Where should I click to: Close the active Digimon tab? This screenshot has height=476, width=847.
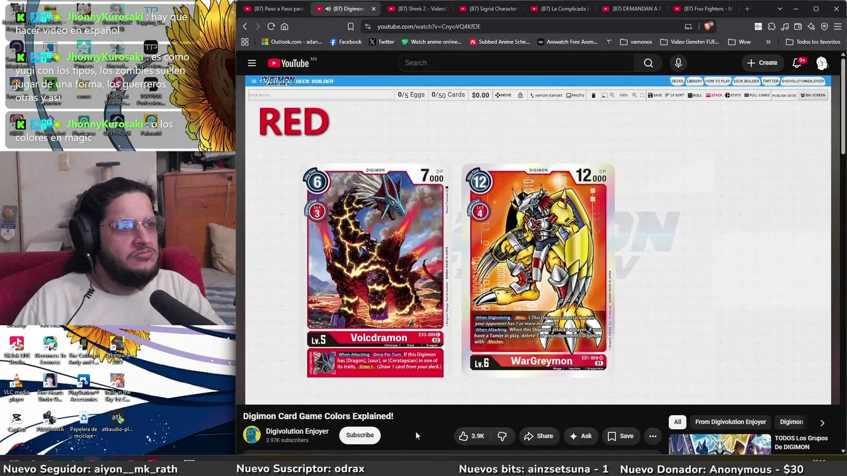tap(373, 9)
